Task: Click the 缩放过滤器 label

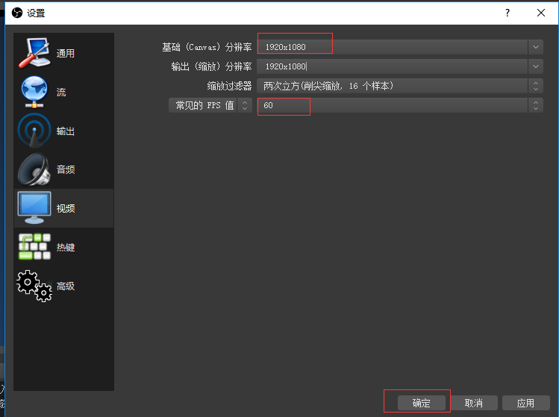Action: [229, 86]
